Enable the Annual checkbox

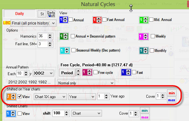click(71, 20)
